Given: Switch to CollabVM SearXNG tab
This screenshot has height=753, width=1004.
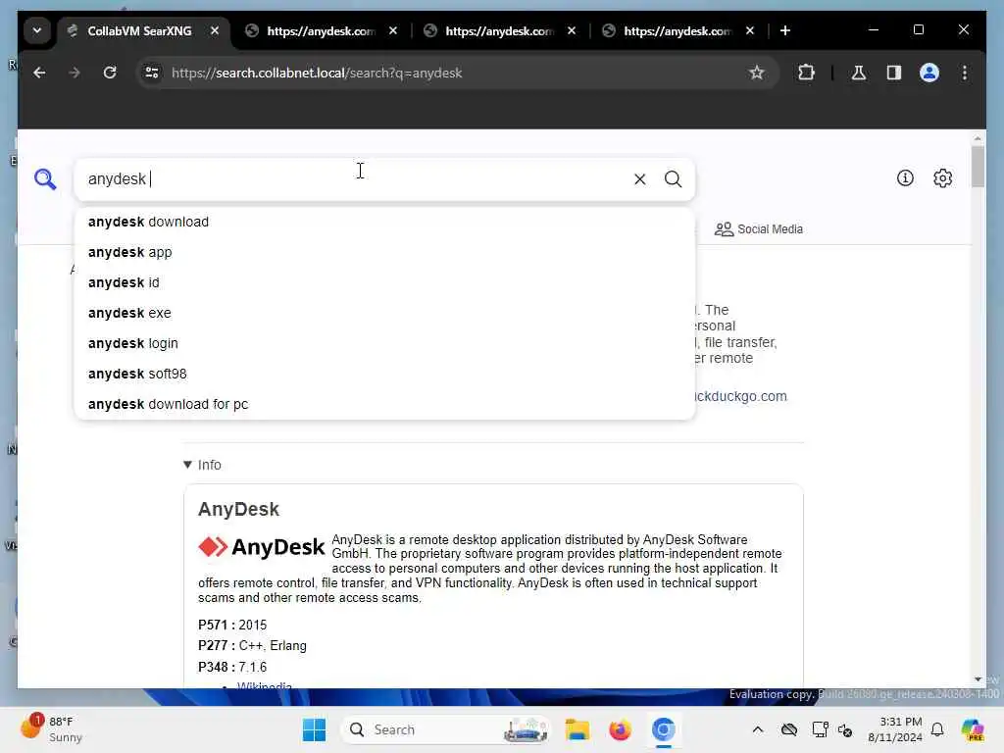Looking at the screenshot, I should point(139,30).
